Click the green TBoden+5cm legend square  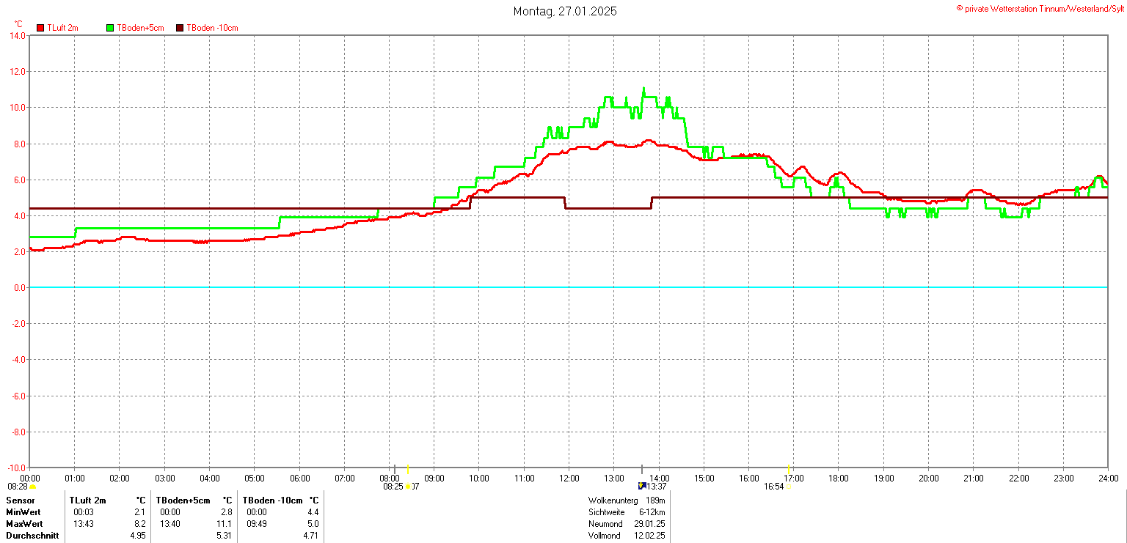(111, 28)
